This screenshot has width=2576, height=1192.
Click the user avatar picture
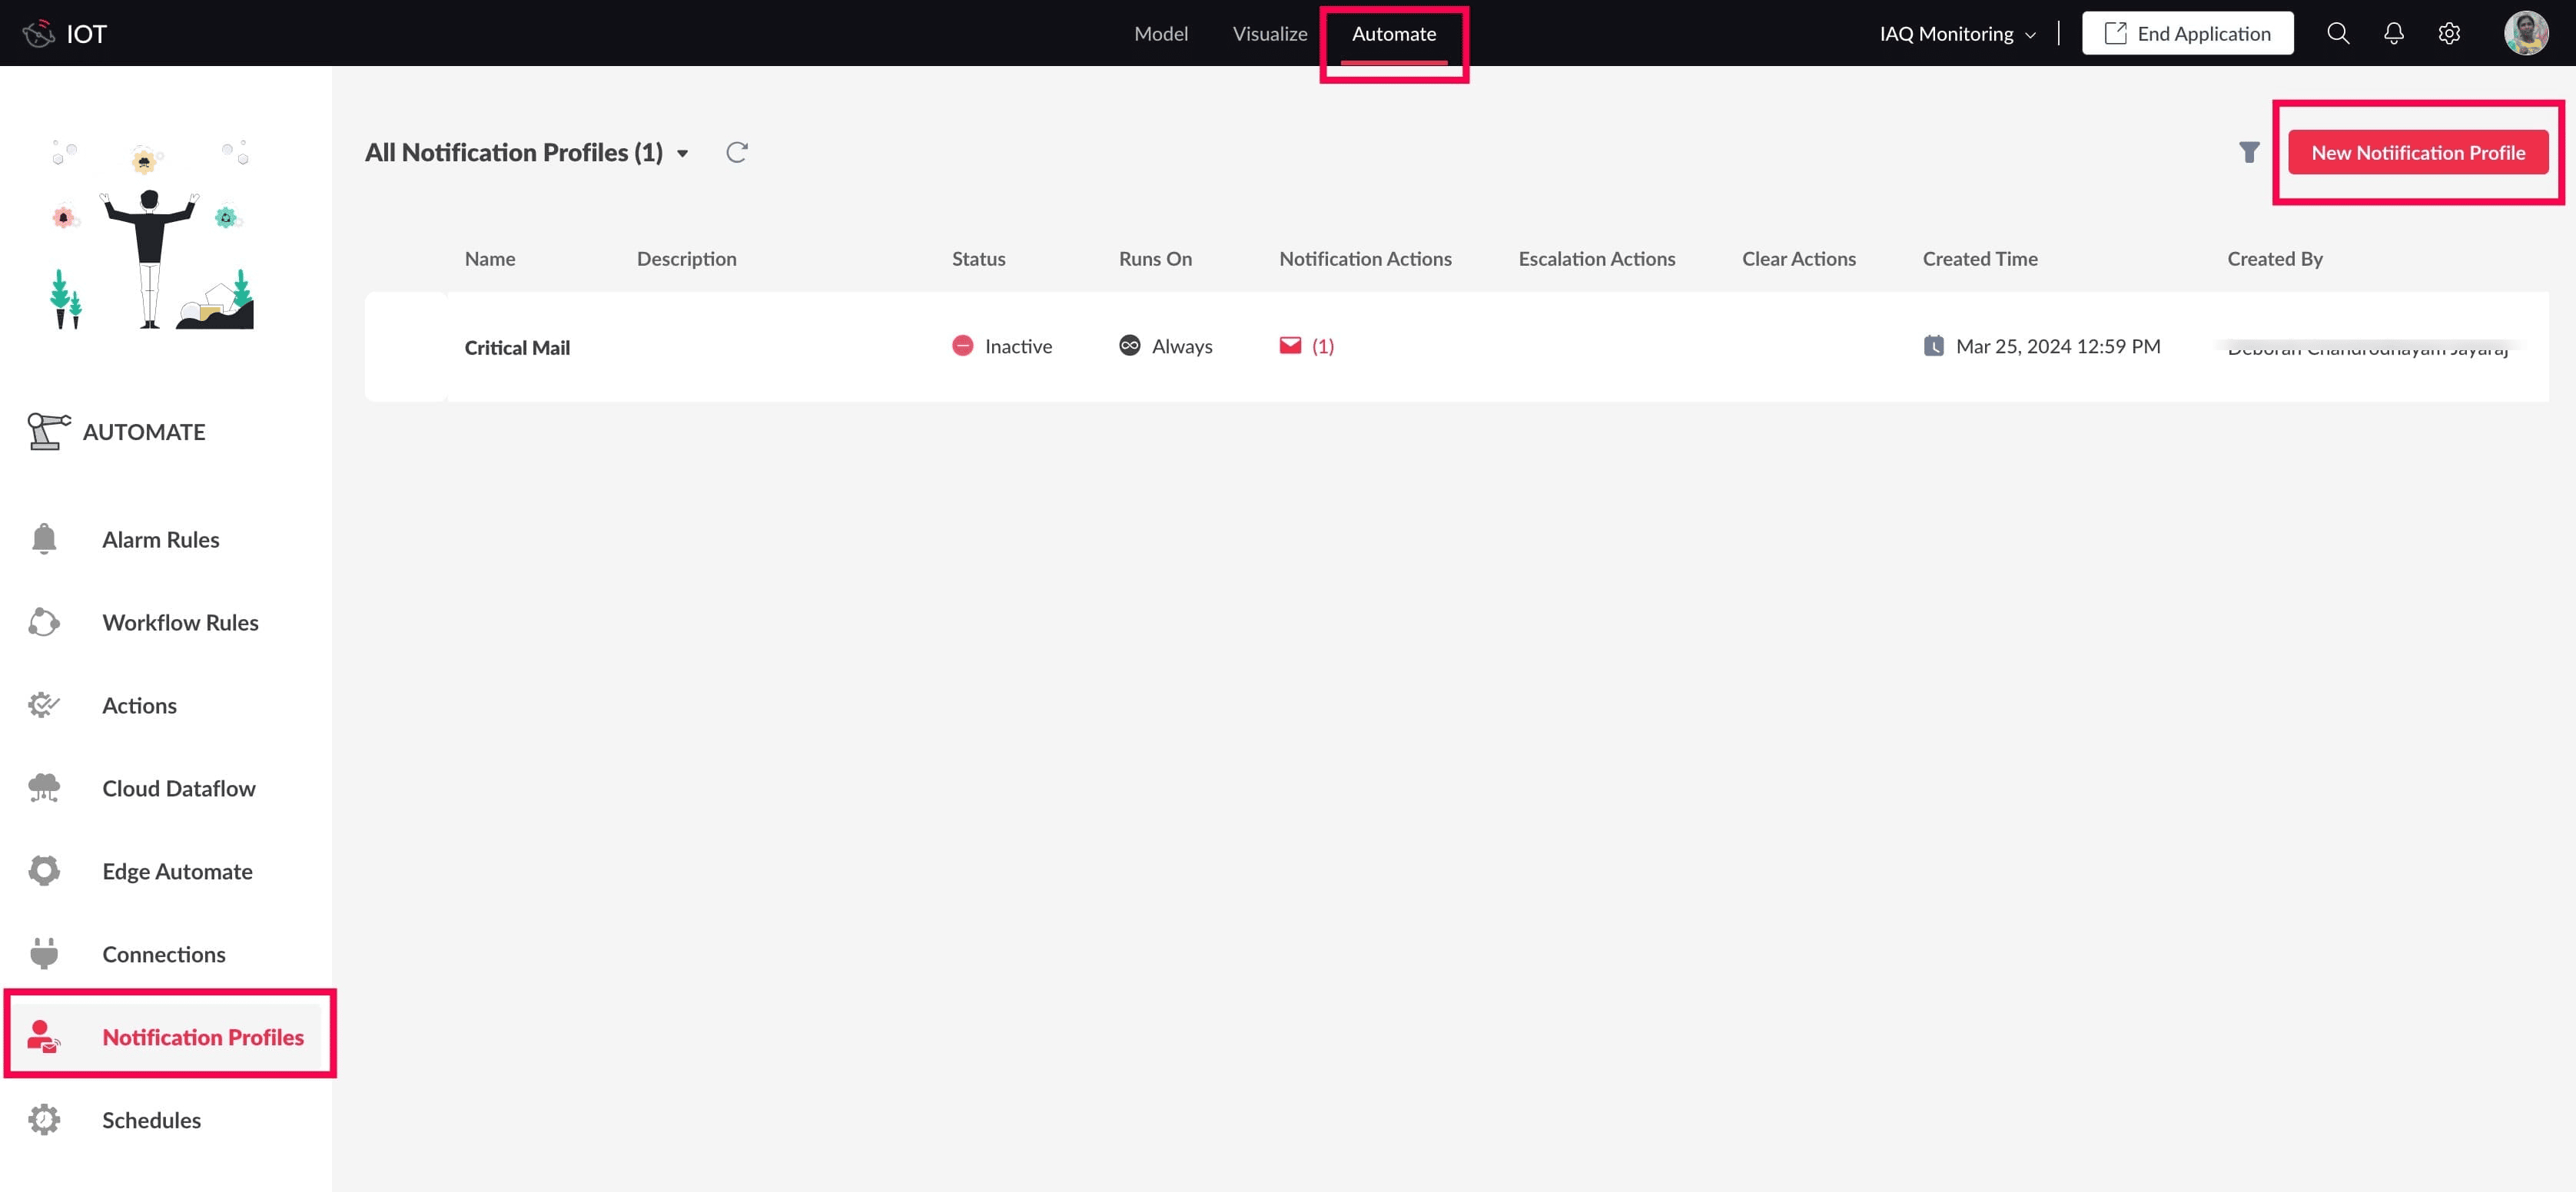point(2526,33)
